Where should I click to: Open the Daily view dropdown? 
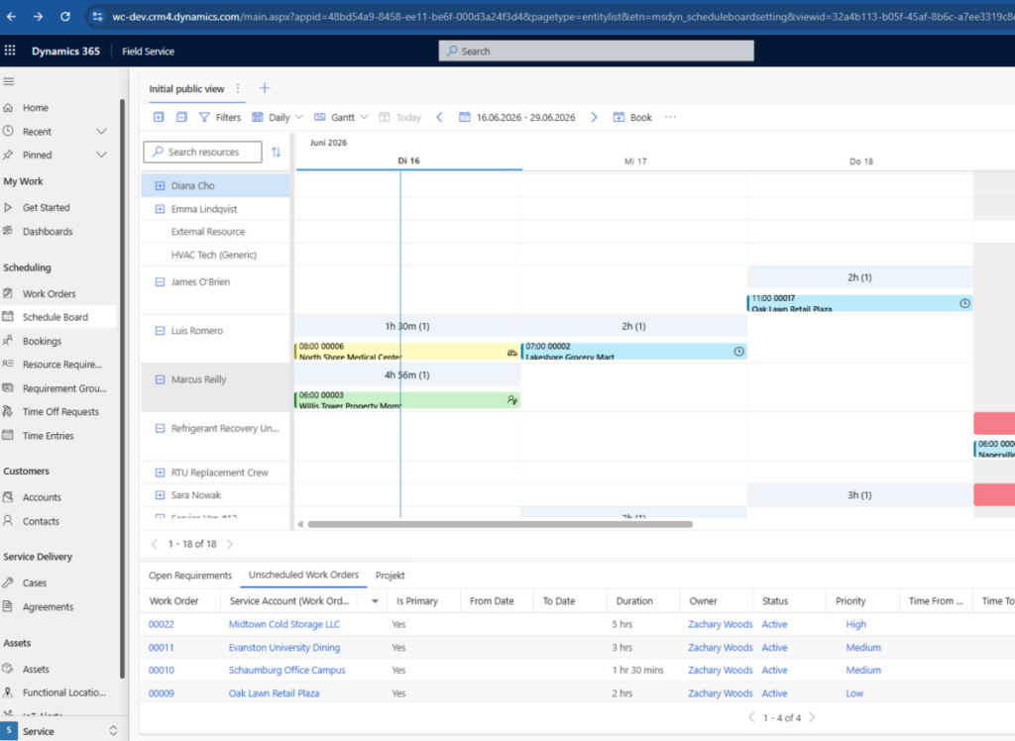278,117
